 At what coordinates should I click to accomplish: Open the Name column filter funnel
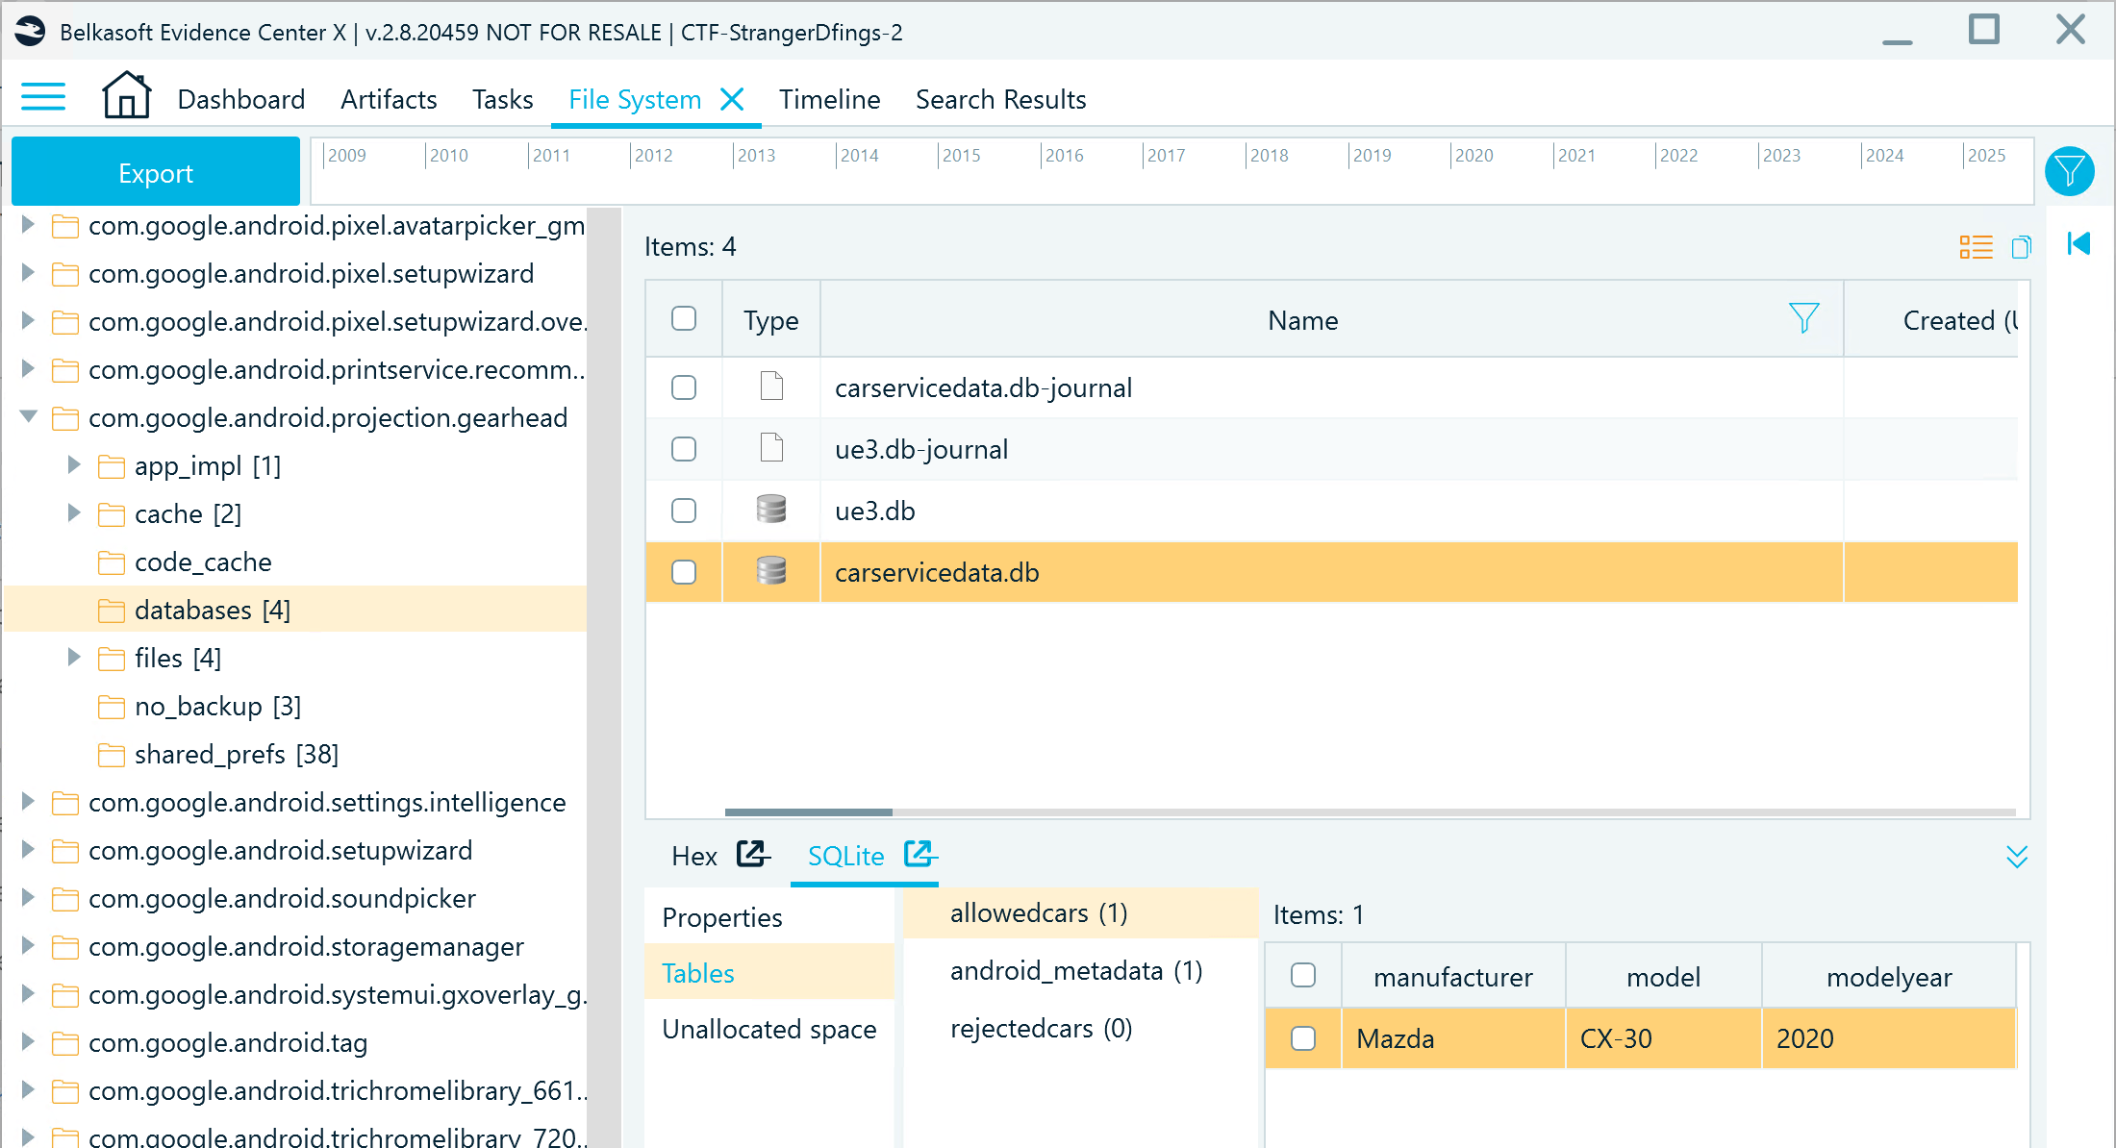tap(1803, 318)
